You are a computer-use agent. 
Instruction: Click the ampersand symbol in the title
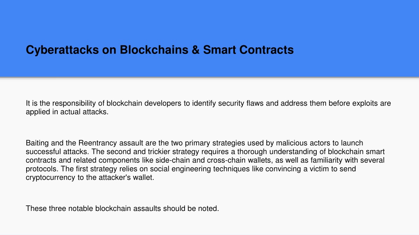[x=196, y=50]
